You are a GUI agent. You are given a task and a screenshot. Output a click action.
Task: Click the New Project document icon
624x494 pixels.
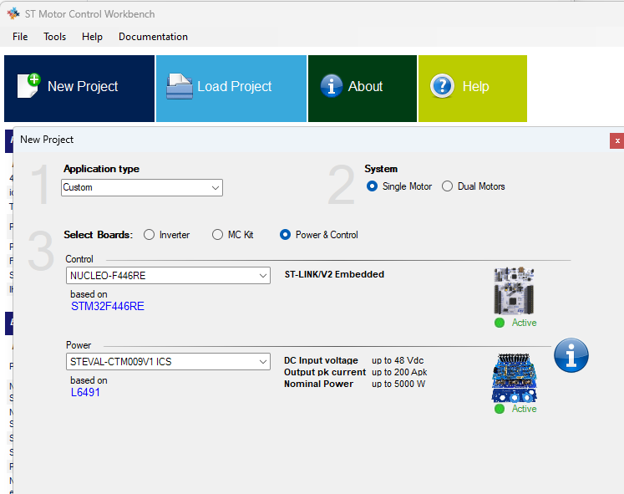[x=28, y=85]
